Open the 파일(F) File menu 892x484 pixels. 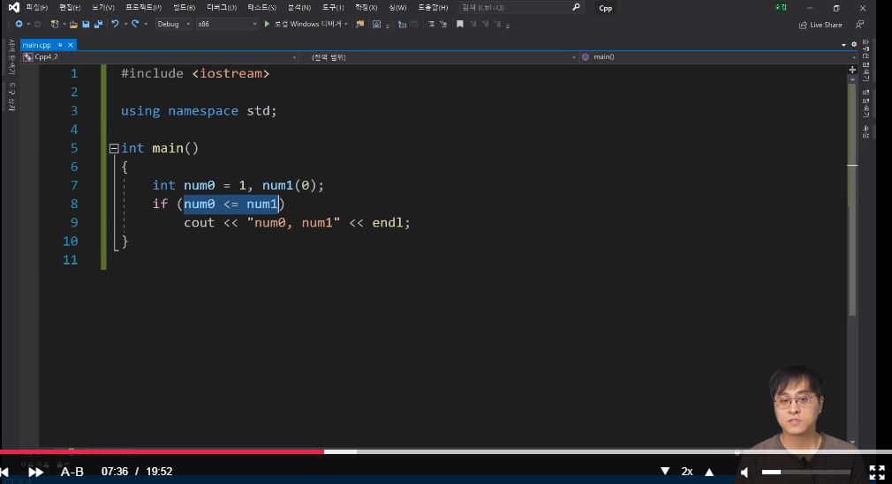[x=37, y=7]
